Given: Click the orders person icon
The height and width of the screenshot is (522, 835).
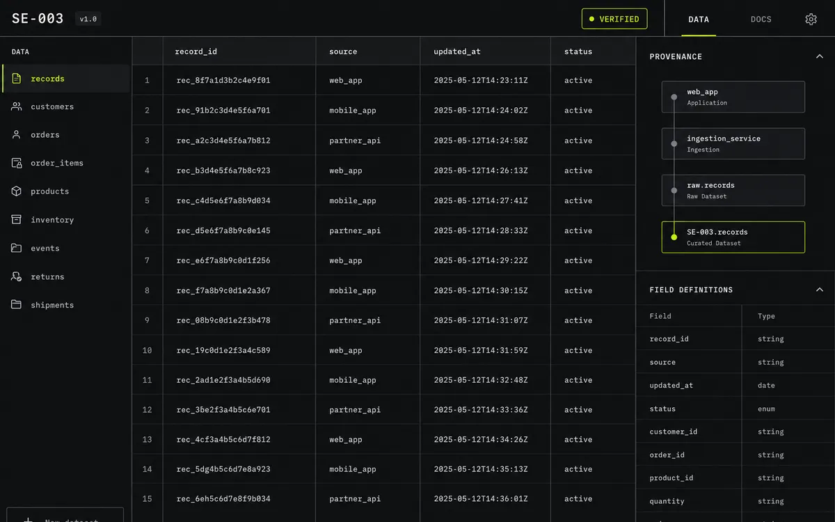Looking at the screenshot, I should pyautogui.click(x=17, y=135).
